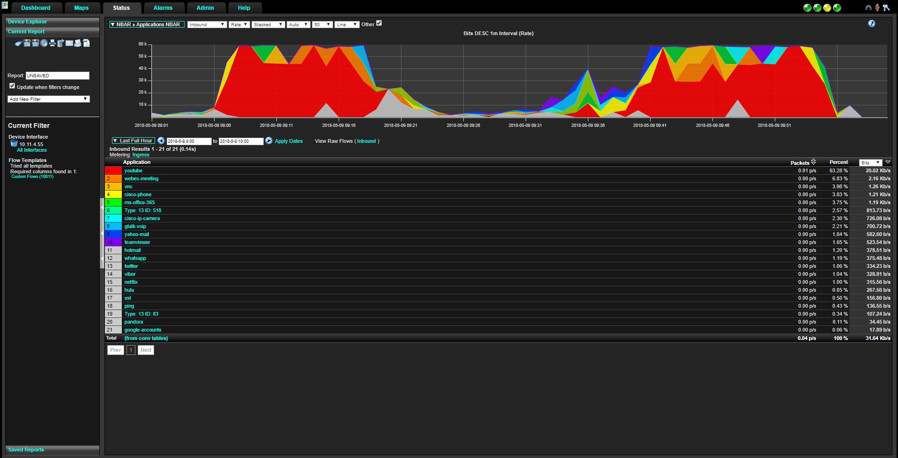Click the Inbound raw flows link
898x458 pixels.
click(x=366, y=141)
